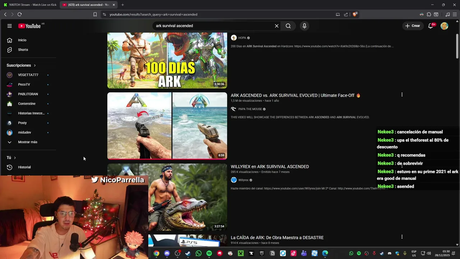Open WILLYREX en ARK SURVIVAL ASCENDED title

(x=270, y=167)
